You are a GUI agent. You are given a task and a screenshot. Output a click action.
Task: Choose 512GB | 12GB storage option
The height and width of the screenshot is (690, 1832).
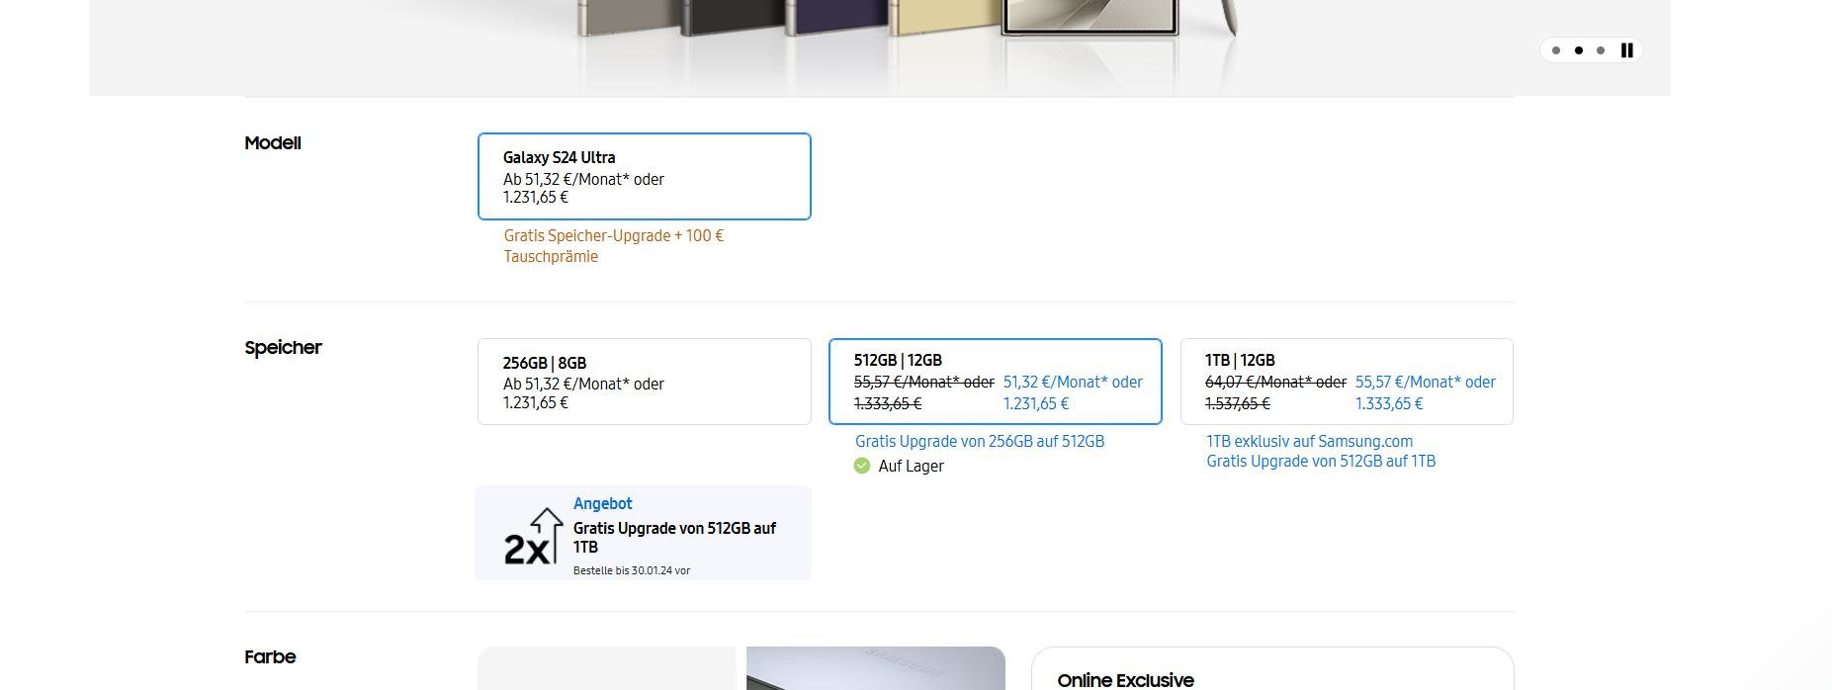click(x=996, y=382)
